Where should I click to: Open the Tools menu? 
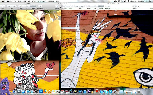click(x=34, y=1)
